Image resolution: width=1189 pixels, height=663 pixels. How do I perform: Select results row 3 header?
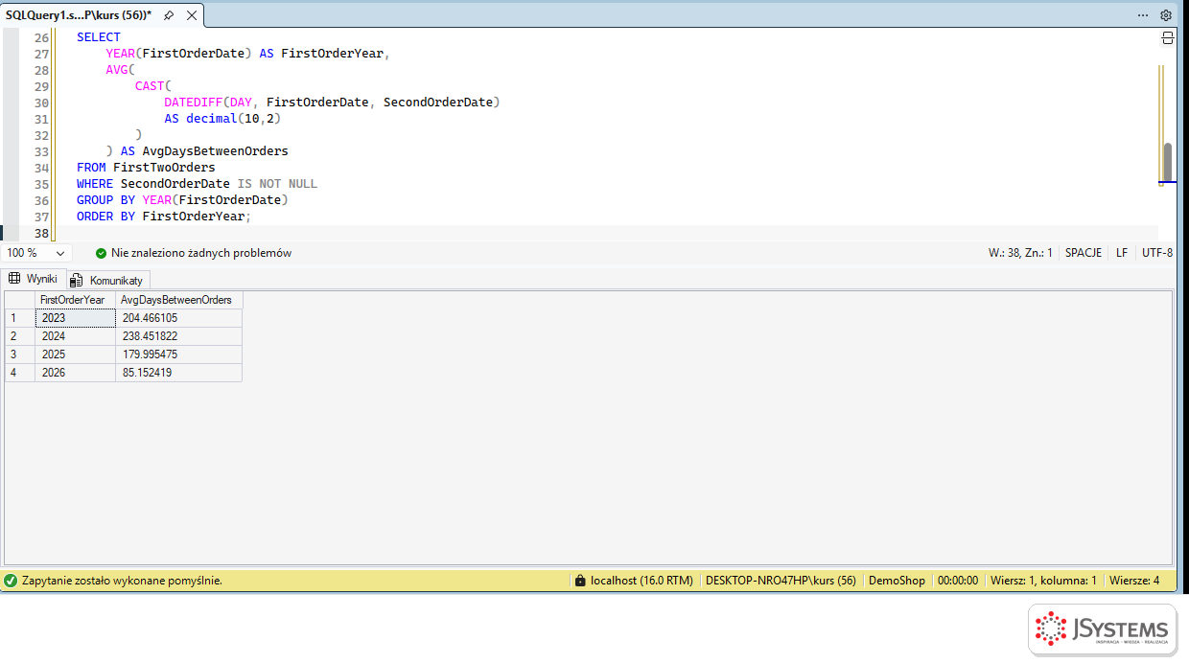coord(20,354)
